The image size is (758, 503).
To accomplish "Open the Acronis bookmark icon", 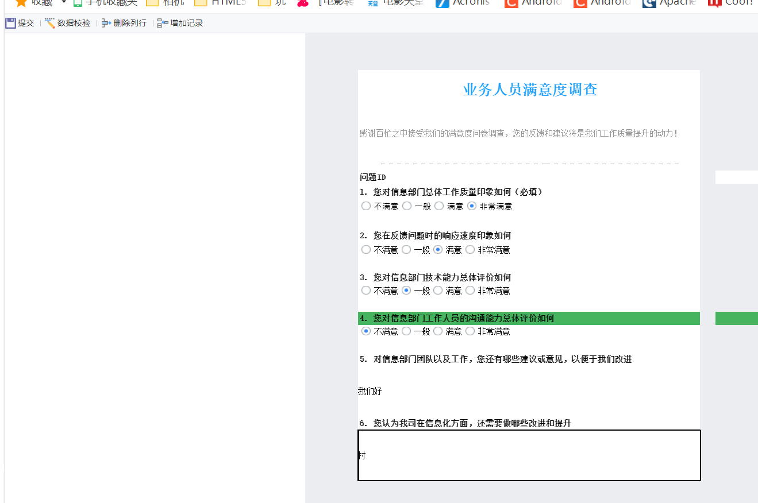I will click(x=442, y=3).
